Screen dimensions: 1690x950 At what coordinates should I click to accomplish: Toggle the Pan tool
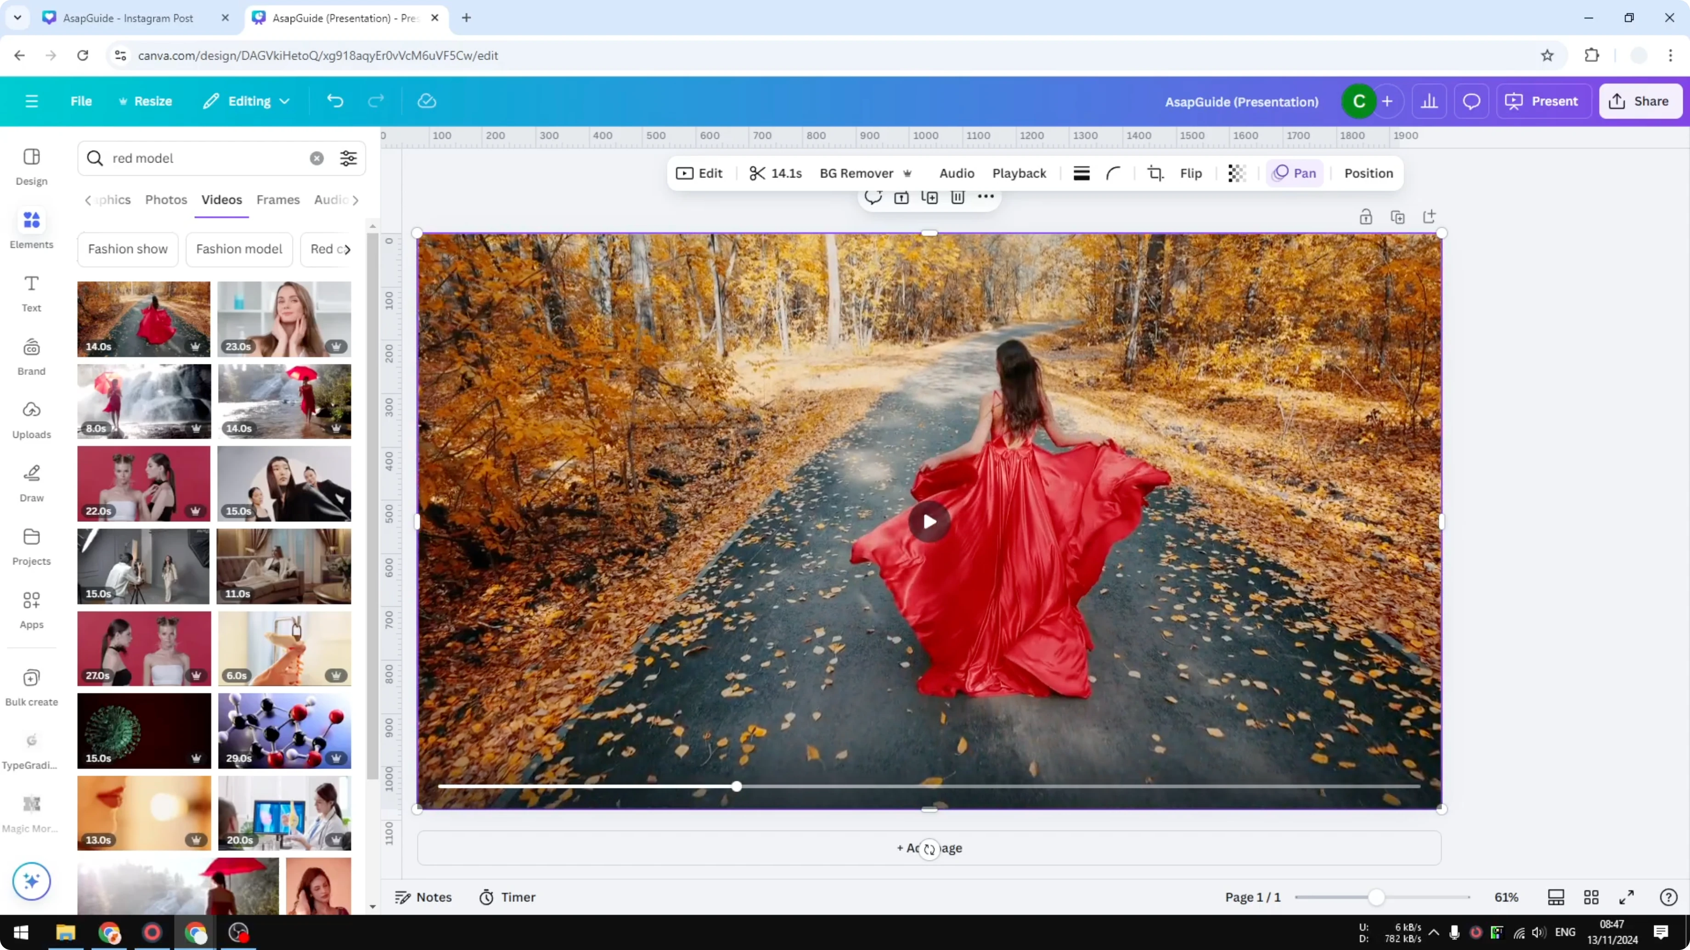tap(1295, 173)
